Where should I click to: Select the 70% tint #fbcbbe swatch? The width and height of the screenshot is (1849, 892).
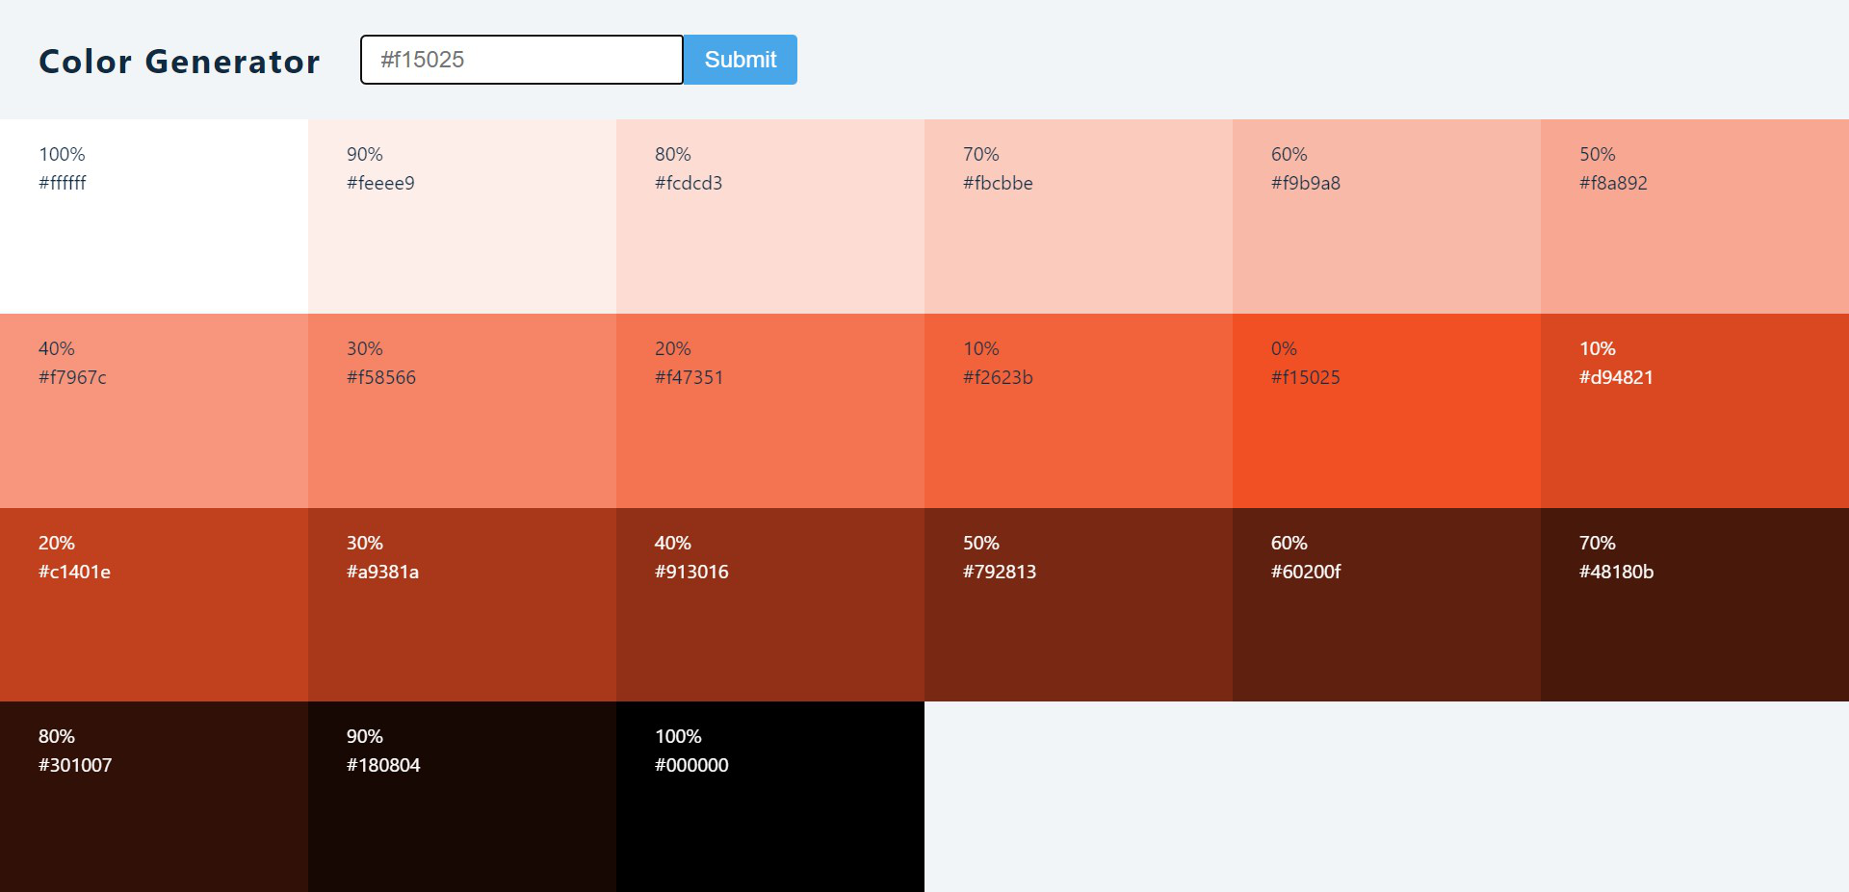1079,217
